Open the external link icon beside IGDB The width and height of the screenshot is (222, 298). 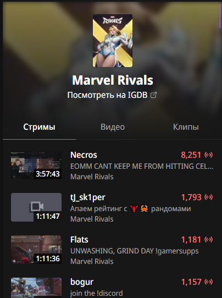tap(153, 95)
